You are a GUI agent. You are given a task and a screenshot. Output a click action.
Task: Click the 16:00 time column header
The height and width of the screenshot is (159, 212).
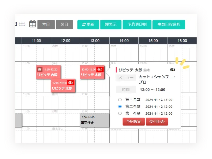182,41
